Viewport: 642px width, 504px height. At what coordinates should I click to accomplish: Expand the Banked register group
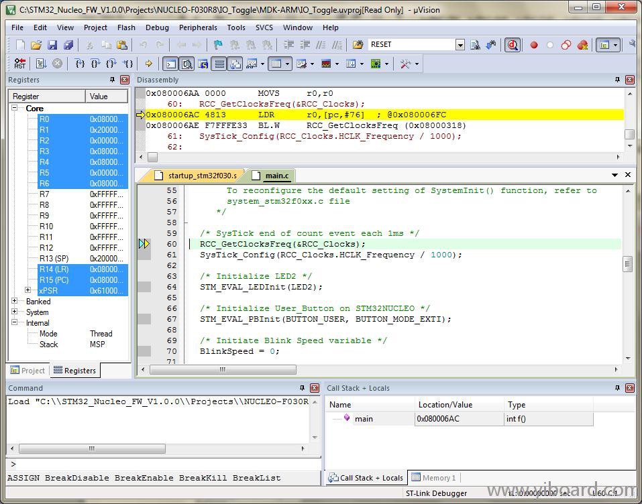pos(15,301)
